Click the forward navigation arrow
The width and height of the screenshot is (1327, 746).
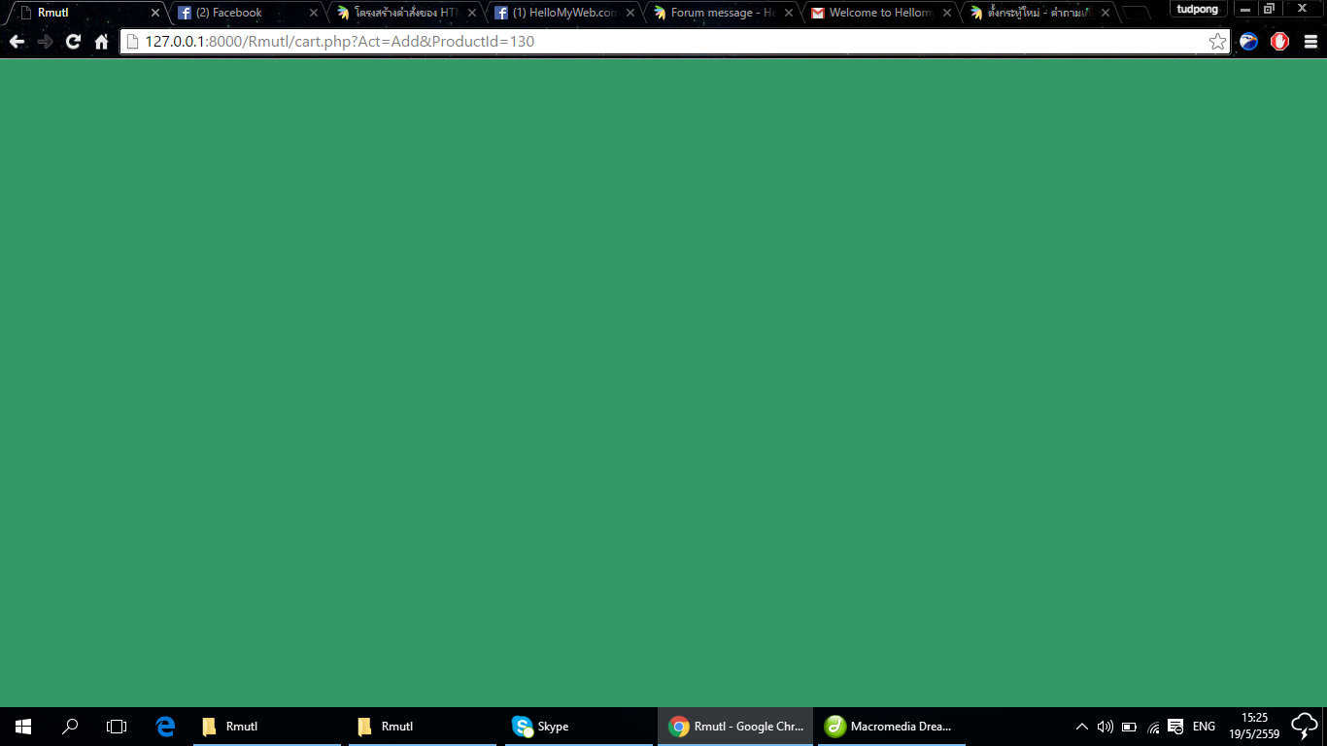[45, 42]
